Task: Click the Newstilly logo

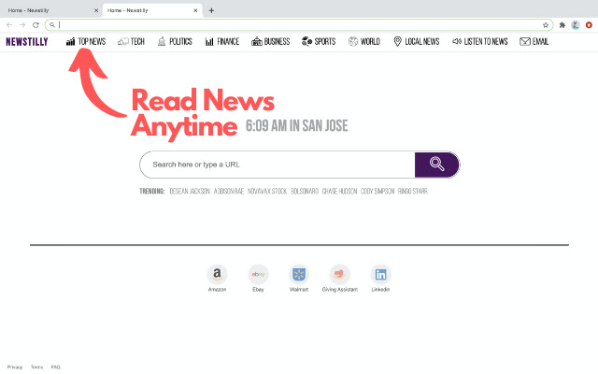Action: click(27, 41)
